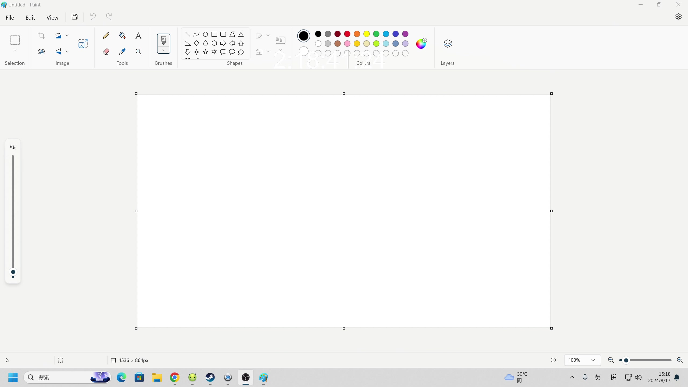Pick the purple color swatch
The image size is (688, 387).
(x=405, y=34)
